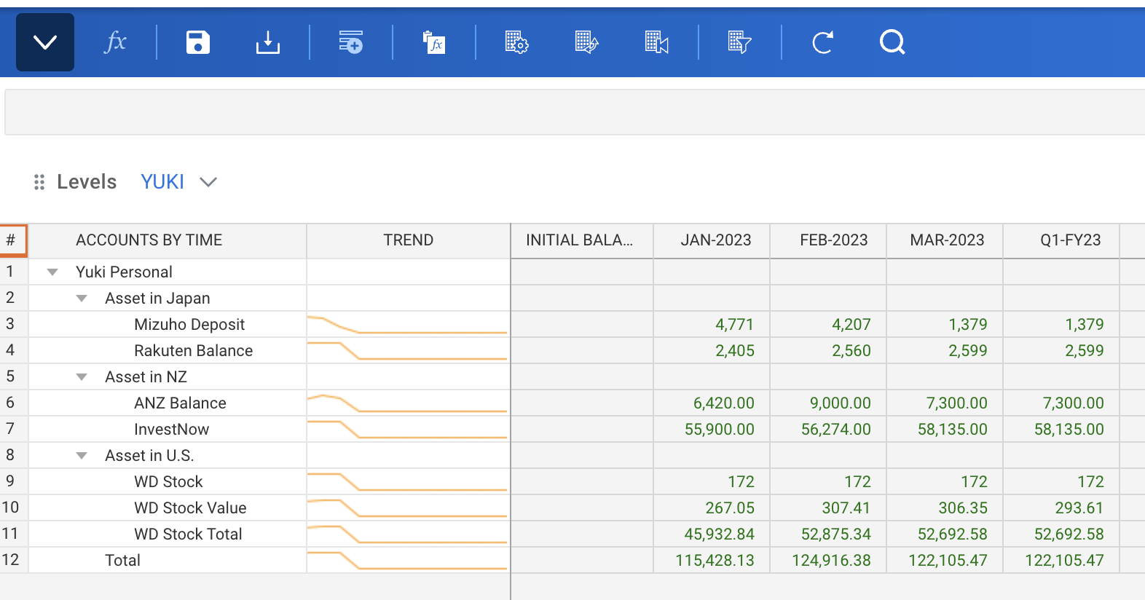Select the Mizuho Deposit row label
This screenshot has width=1145, height=600.
(189, 325)
